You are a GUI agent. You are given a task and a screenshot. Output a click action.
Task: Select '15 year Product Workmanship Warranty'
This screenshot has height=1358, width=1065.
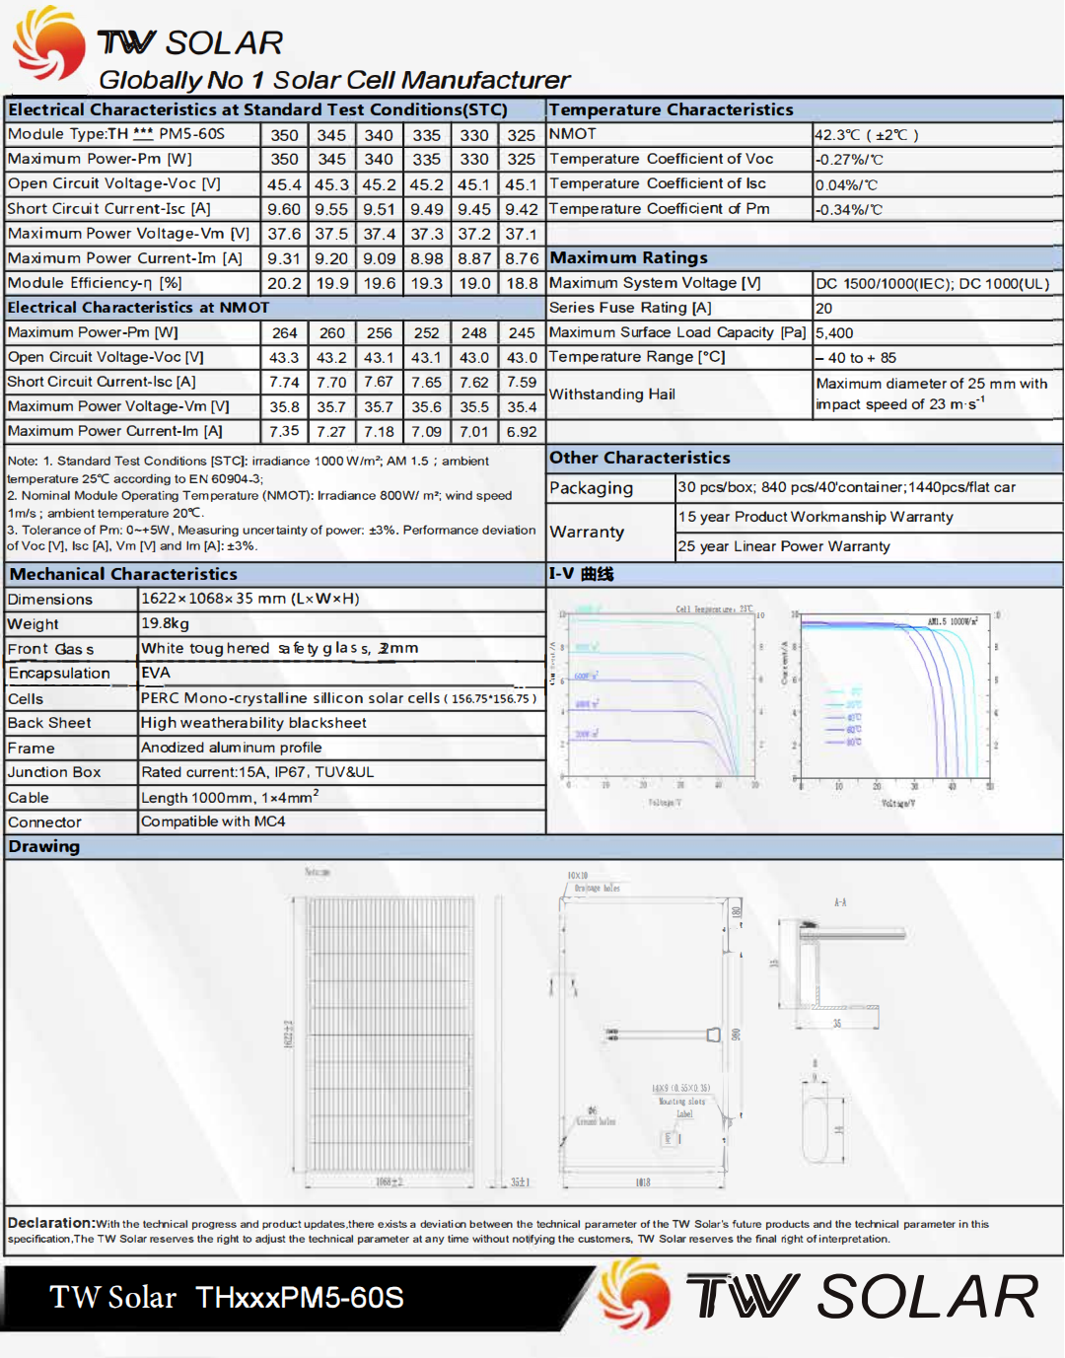point(816,517)
